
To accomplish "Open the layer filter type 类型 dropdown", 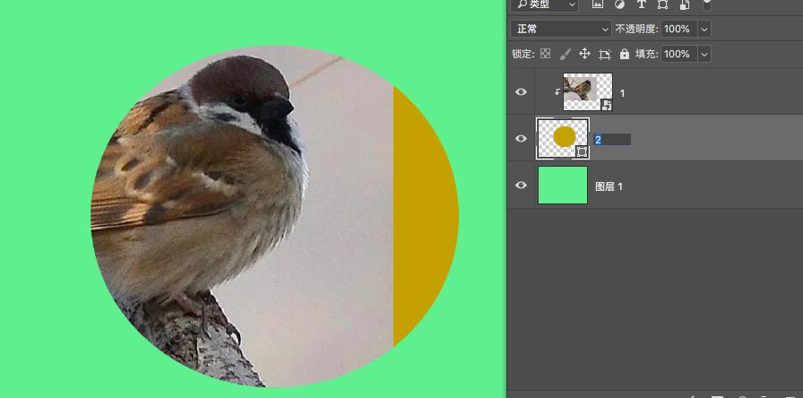I will pyautogui.click(x=544, y=4).
